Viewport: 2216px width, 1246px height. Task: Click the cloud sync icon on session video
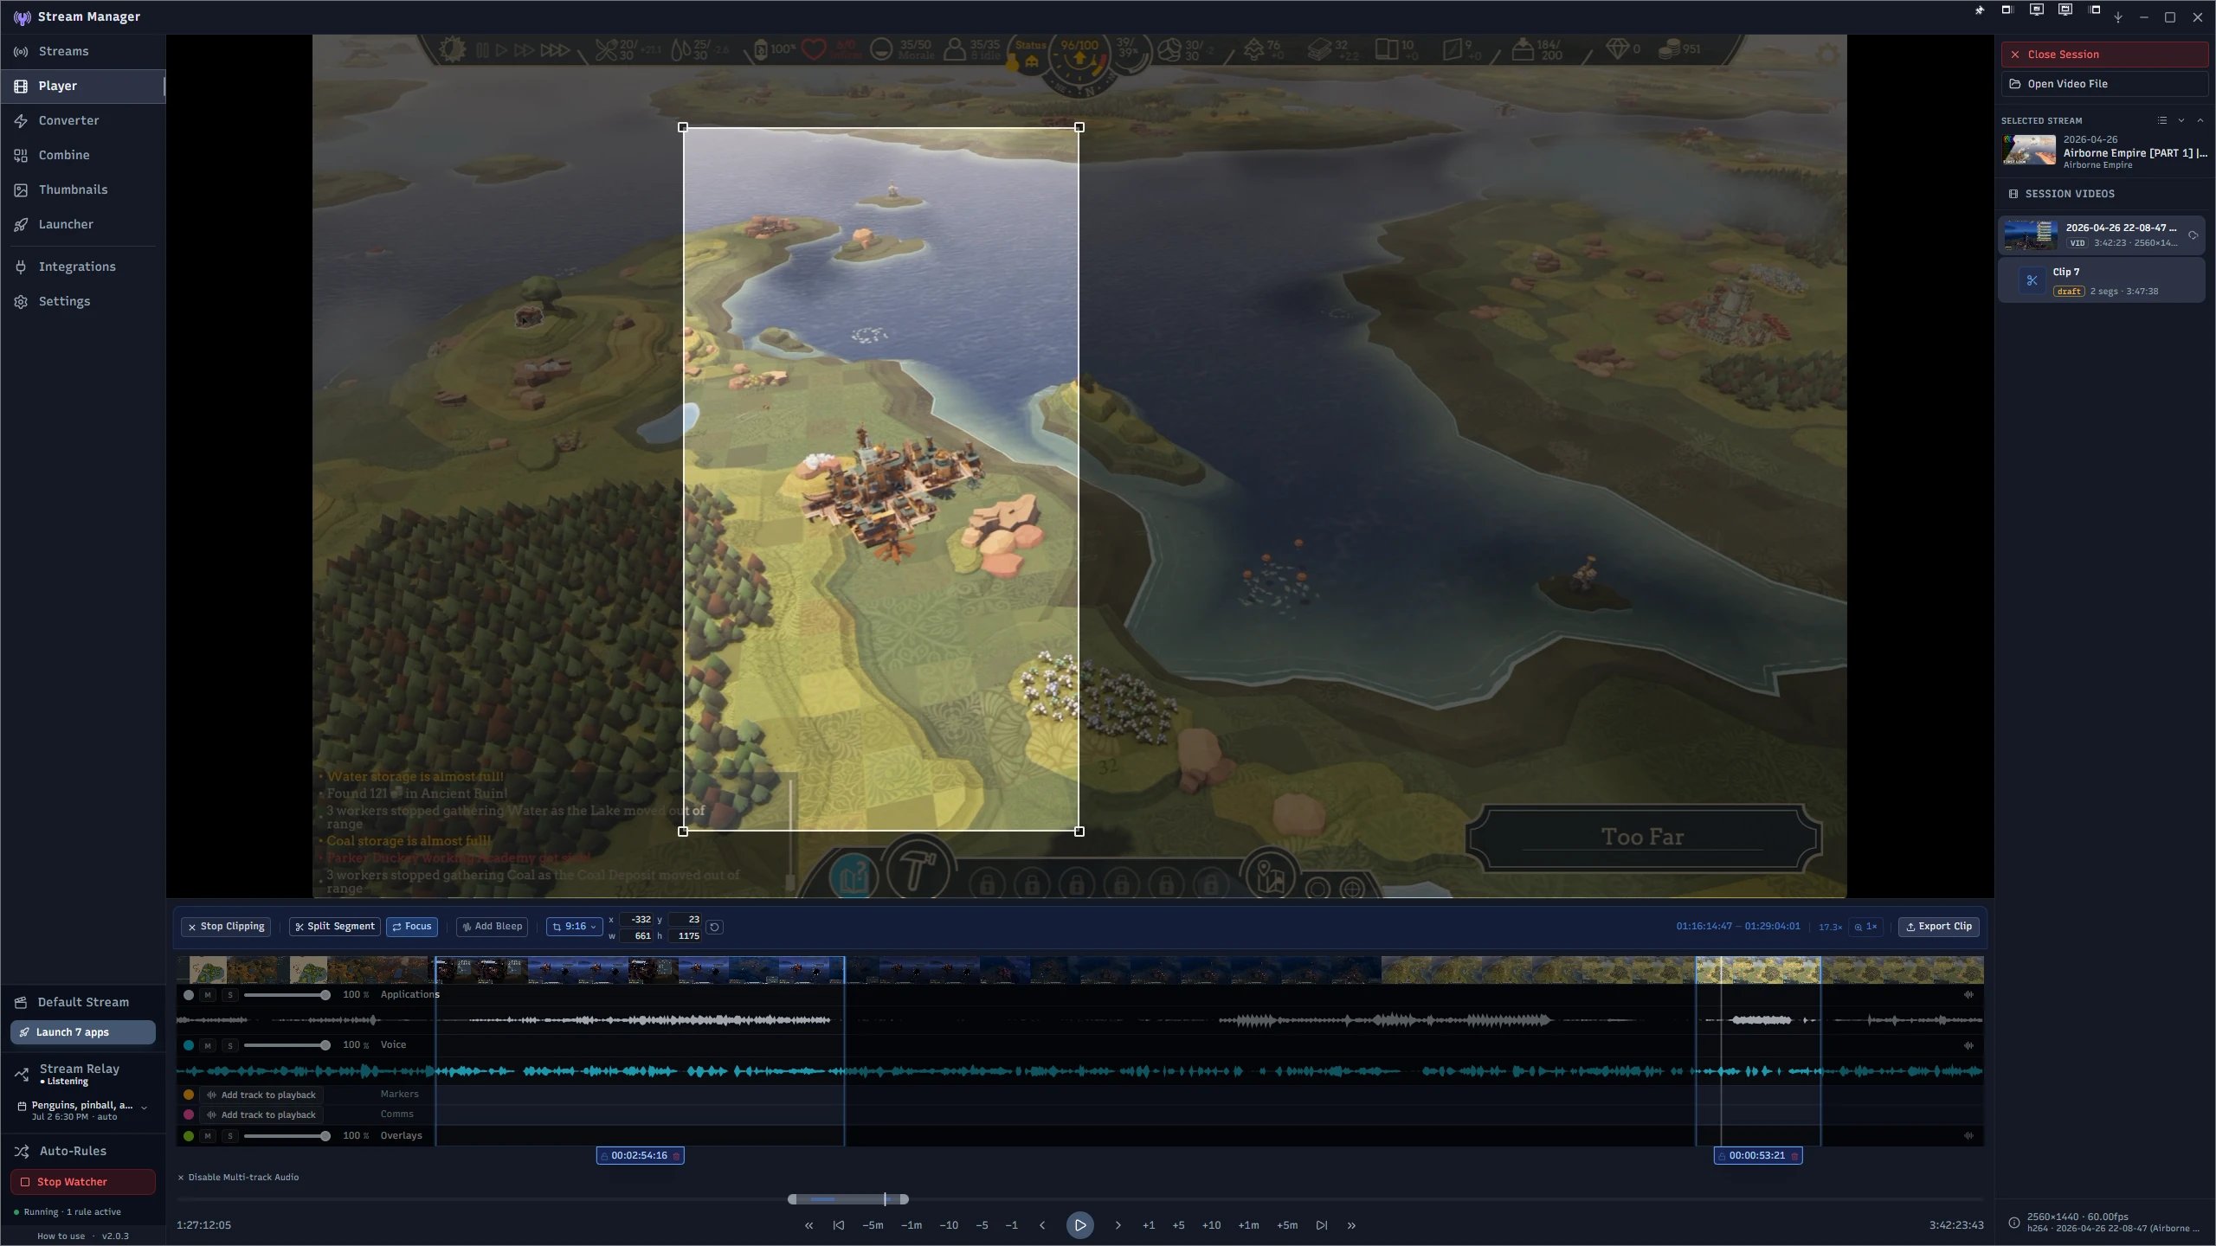(x=2193, y=234)
